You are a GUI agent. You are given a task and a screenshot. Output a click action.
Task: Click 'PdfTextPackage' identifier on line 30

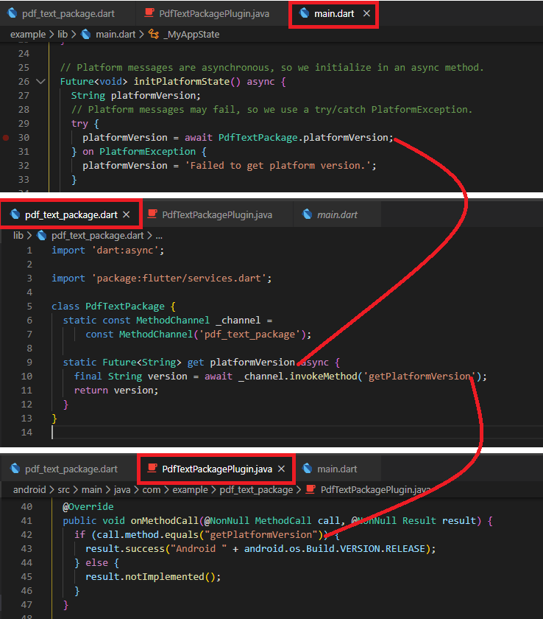pyautogui.click(x=258, y=138)
